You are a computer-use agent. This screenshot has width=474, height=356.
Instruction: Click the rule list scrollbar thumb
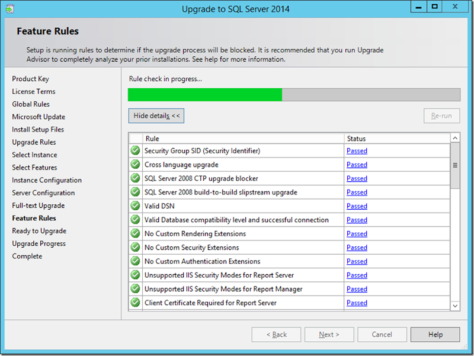(455, 165)
